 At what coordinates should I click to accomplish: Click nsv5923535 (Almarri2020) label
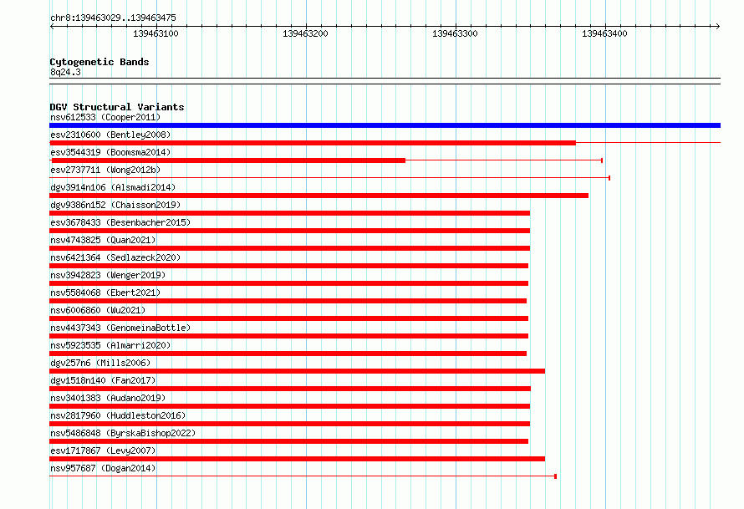coord(110,345)
